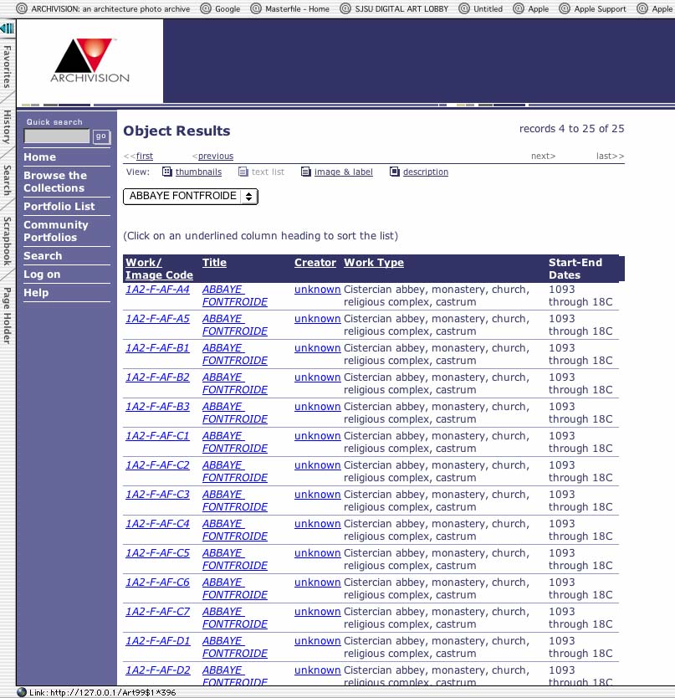Switch to description view link
This screenshot has height=698, width=675.
tap(426, 172)
